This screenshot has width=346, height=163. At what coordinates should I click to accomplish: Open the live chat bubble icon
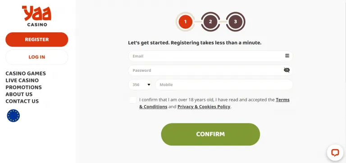(x=335, y=152)
